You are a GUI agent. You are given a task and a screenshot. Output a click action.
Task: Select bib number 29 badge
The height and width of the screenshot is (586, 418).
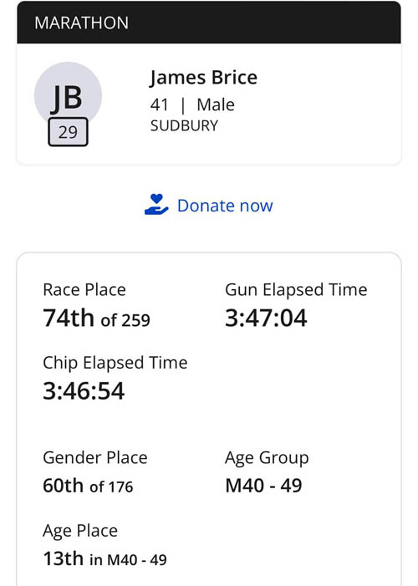pyautogui.click(x=68, y=132)
